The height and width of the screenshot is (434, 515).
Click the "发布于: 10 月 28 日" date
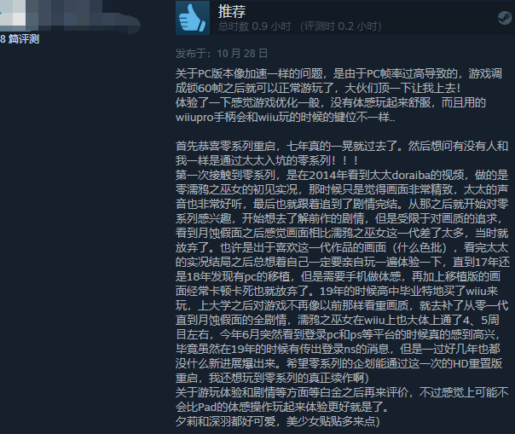[222, 53]
